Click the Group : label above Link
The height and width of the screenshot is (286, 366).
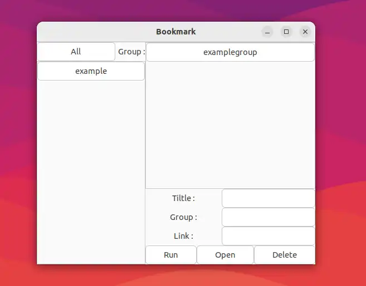tap(183, 217)
